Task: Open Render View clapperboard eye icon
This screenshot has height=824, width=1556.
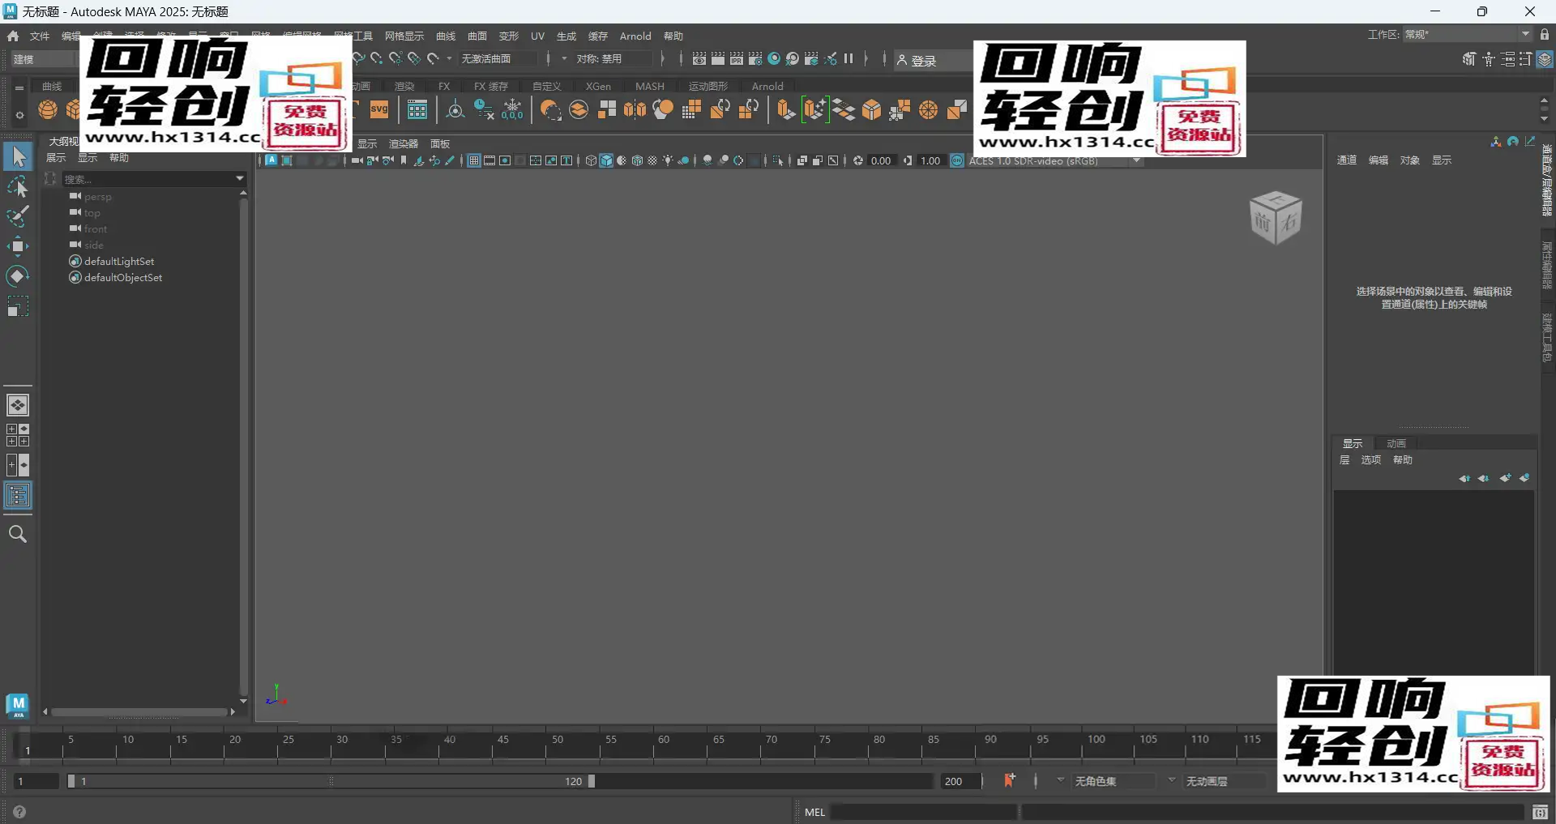Action: coord(699,58)
